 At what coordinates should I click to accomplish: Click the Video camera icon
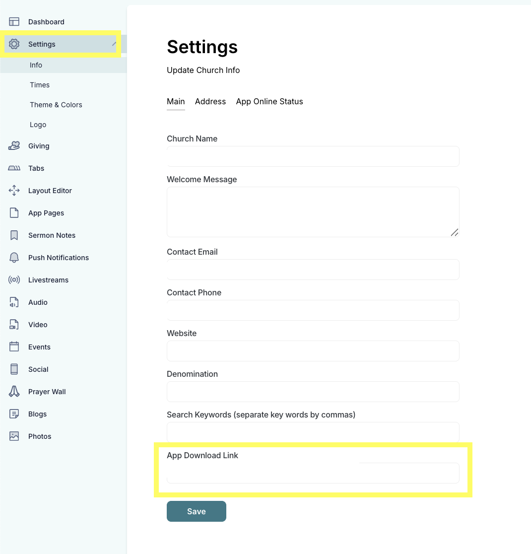(14, 324)
